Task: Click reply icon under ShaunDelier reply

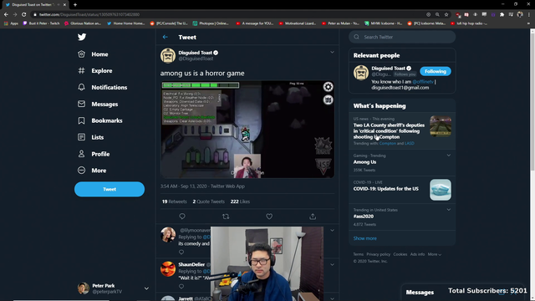Action: [x=181, y=286]
